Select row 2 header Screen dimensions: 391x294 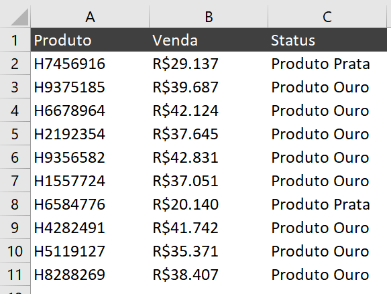15,64
